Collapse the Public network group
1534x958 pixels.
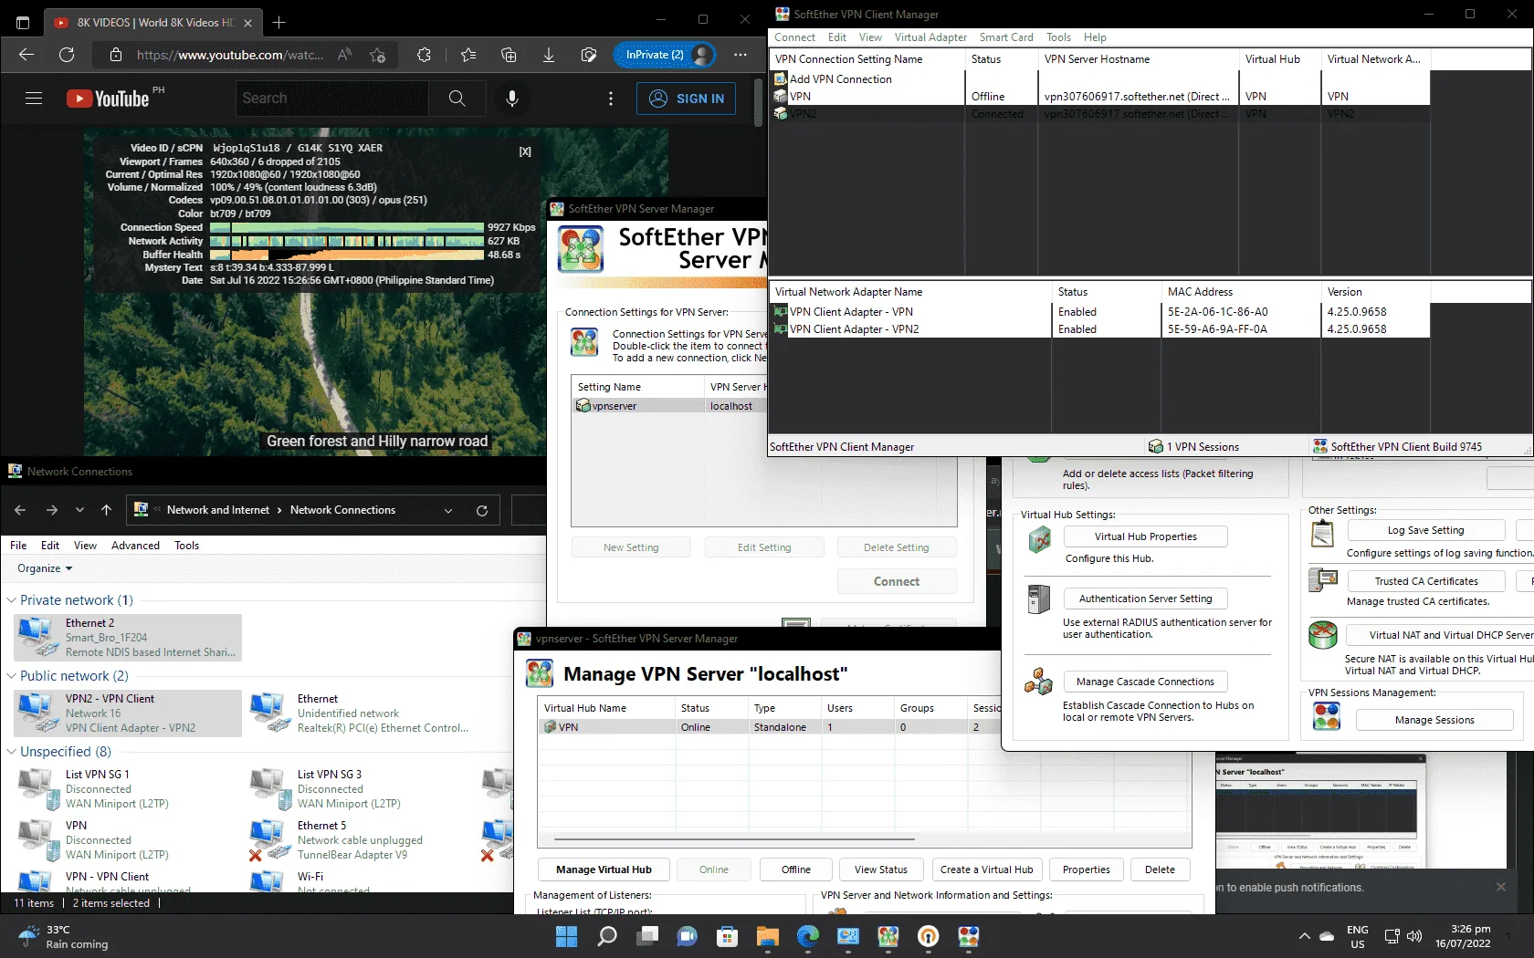pyautogui.click(x=11, y=676)
